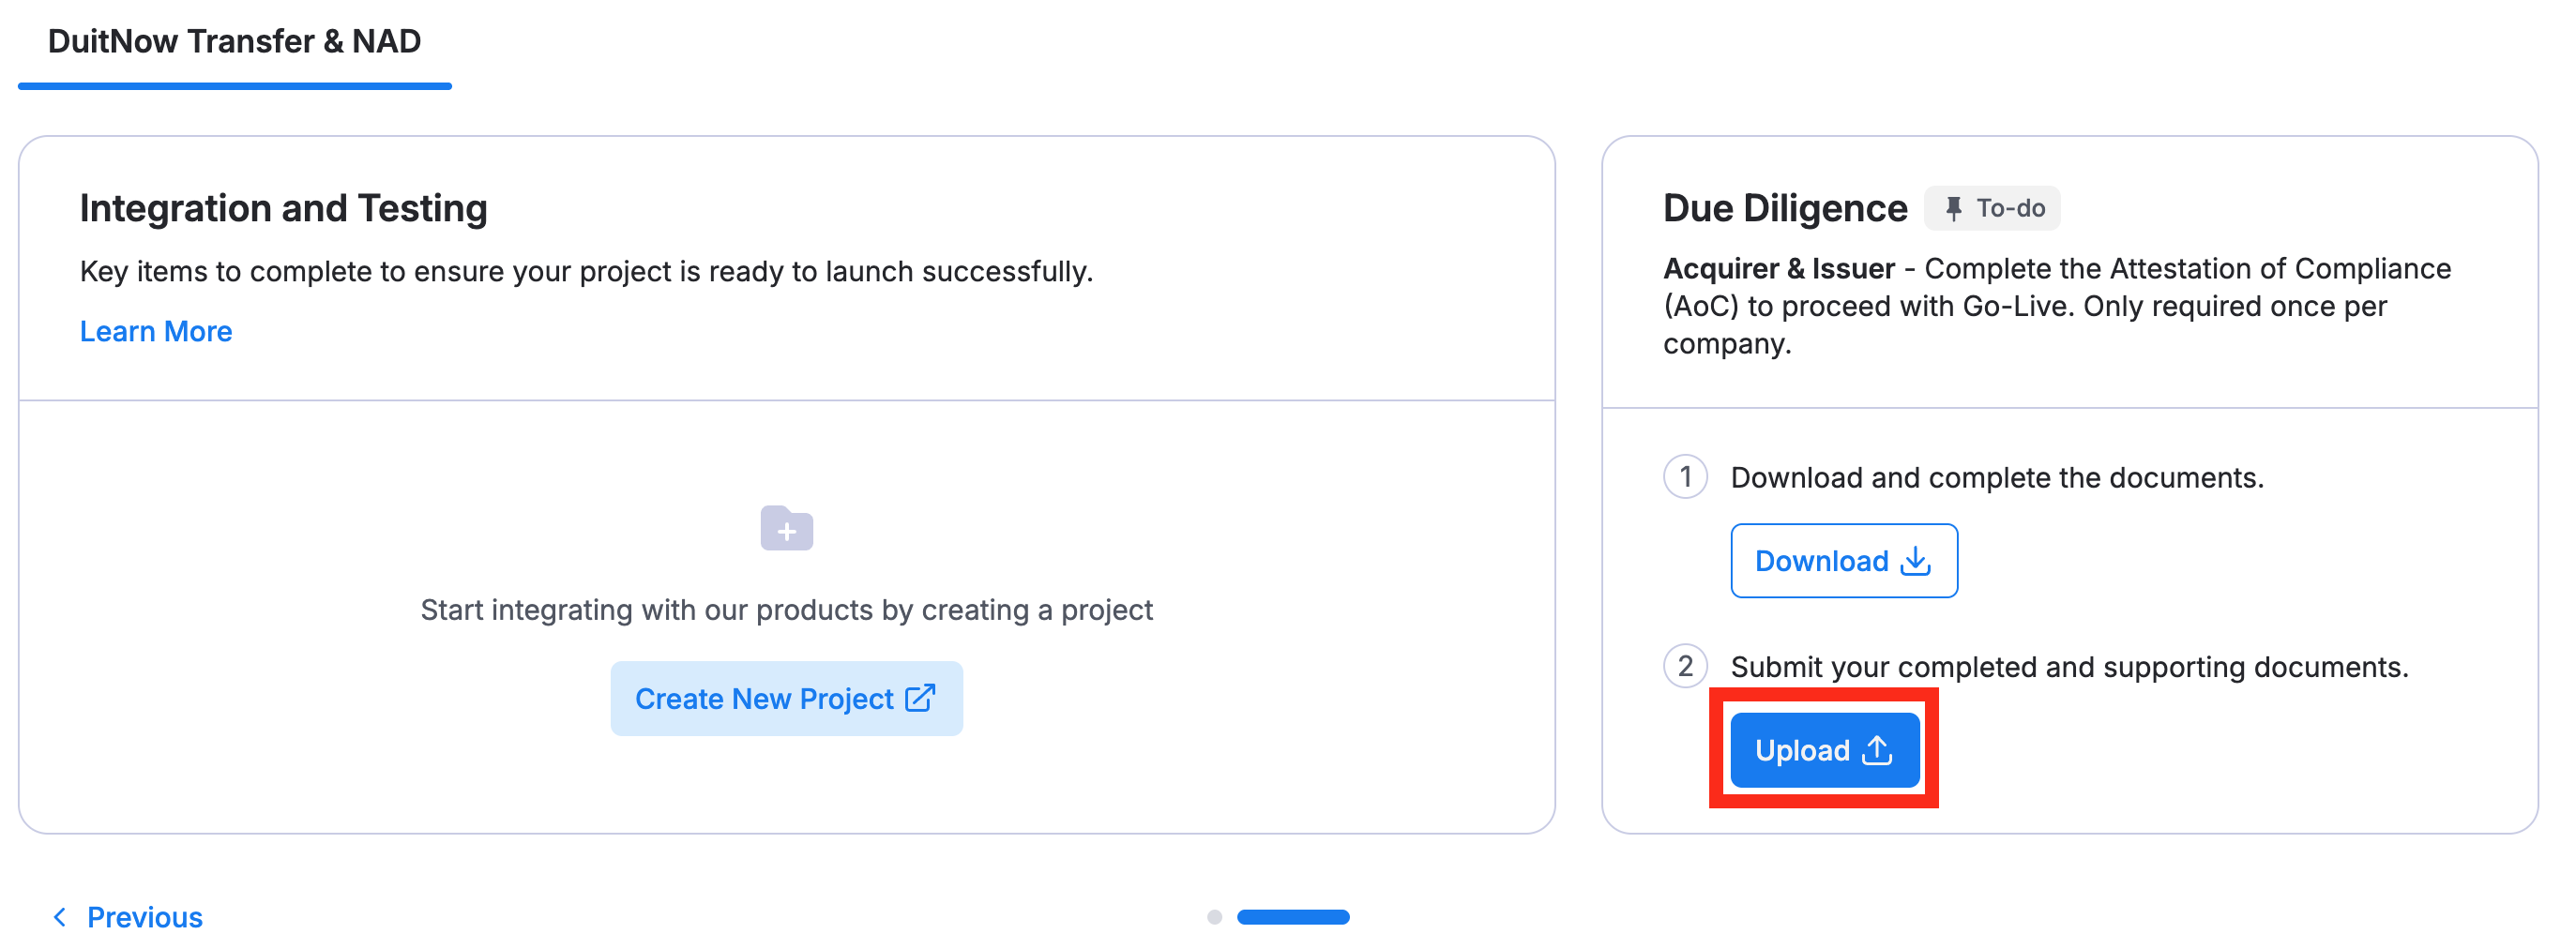Go to the Previous page link

click(144, 916)
